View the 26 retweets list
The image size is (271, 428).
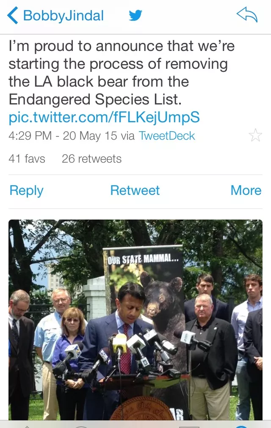click(91, 159)
